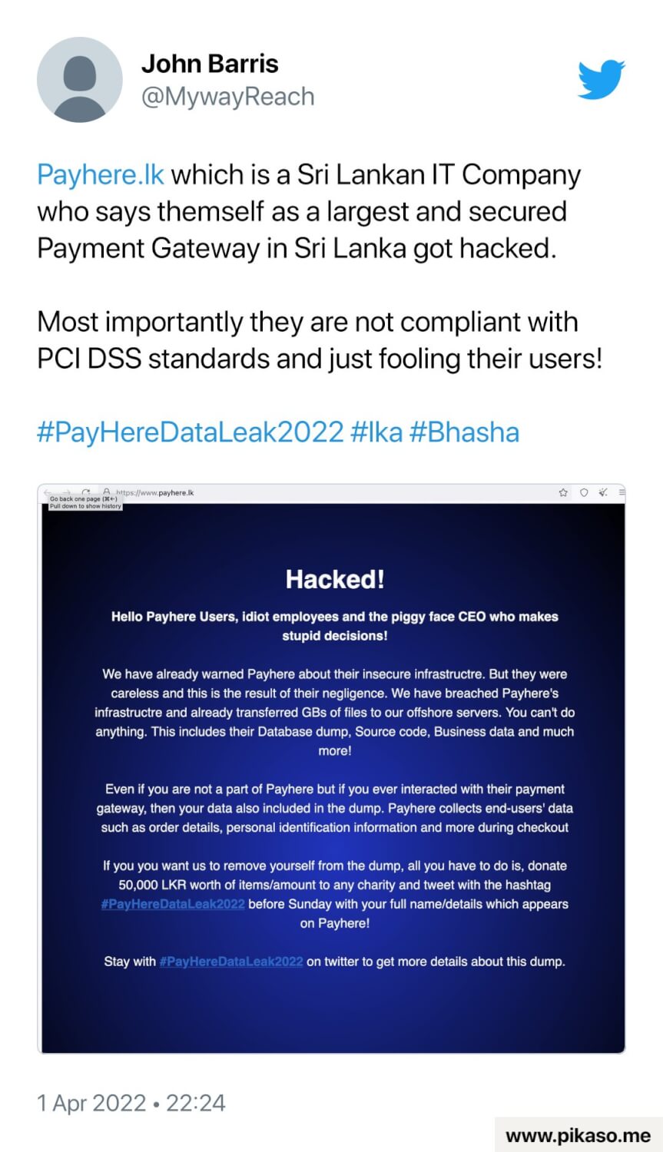
Task: Click the extension icon beside the shield
Action: 603,492
